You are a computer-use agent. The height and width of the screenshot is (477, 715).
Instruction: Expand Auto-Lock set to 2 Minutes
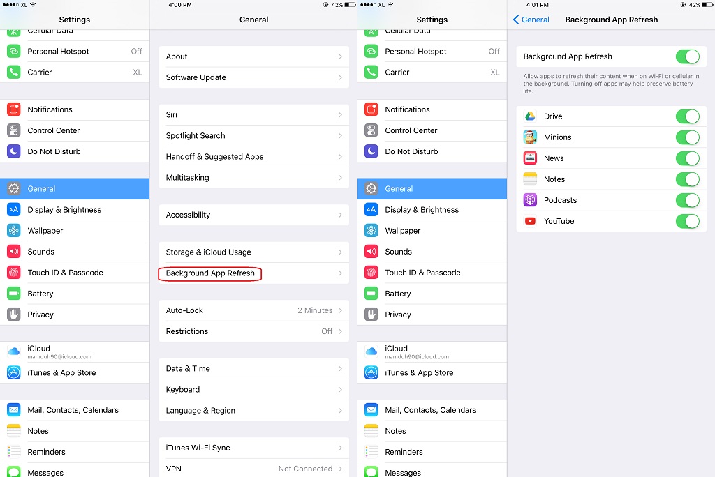click(x=254, y=310)
